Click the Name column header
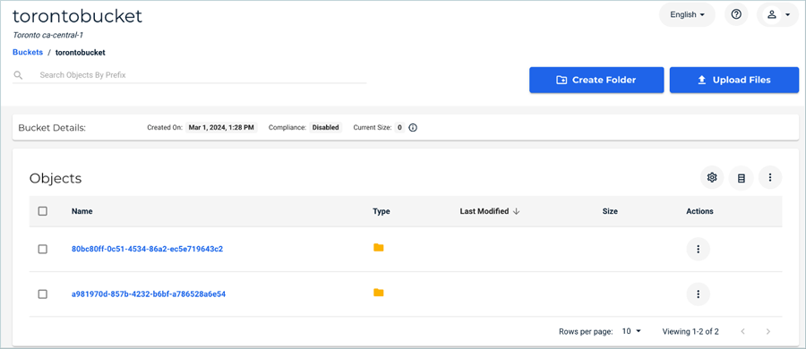This screenshot has height=349, width=806. 82,211
